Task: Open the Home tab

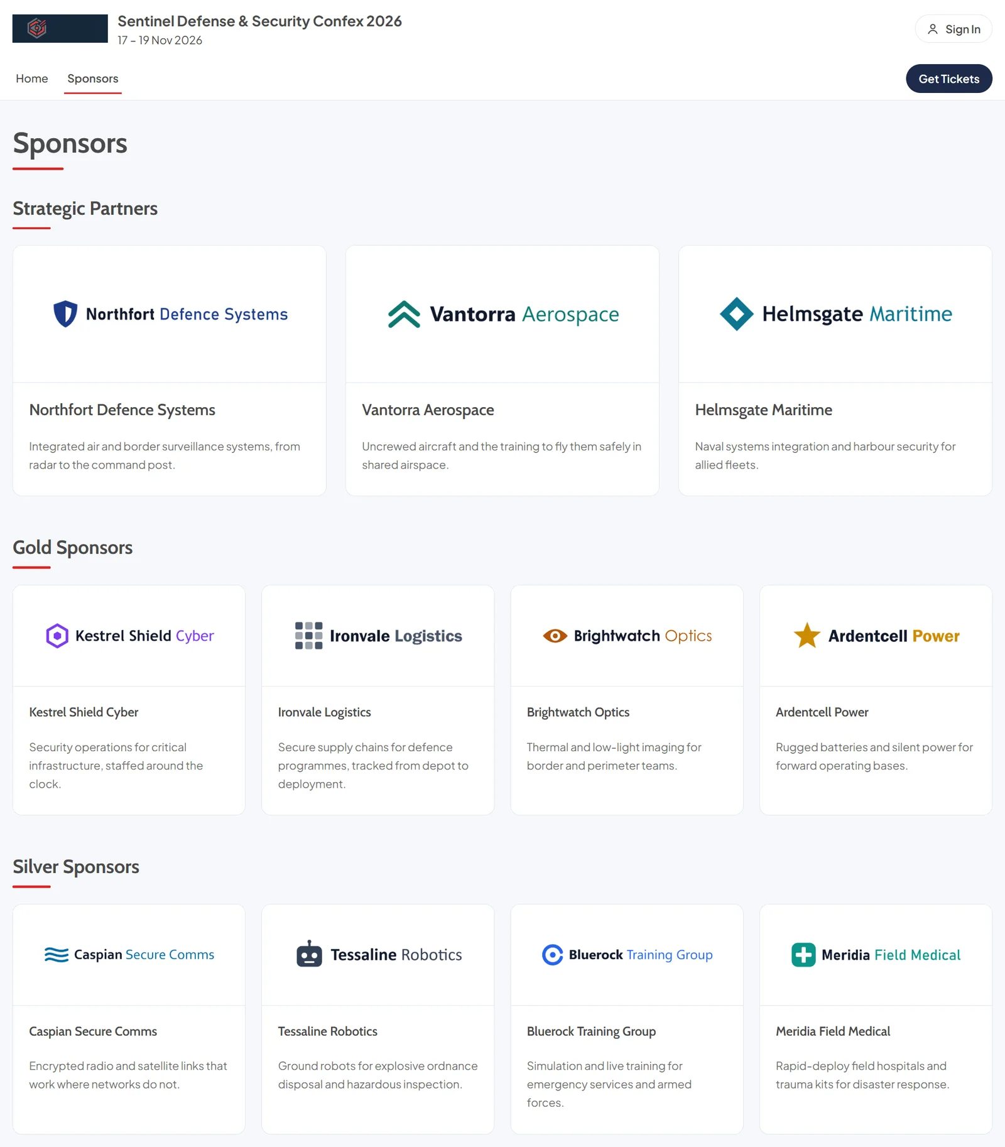Action: 32,79
